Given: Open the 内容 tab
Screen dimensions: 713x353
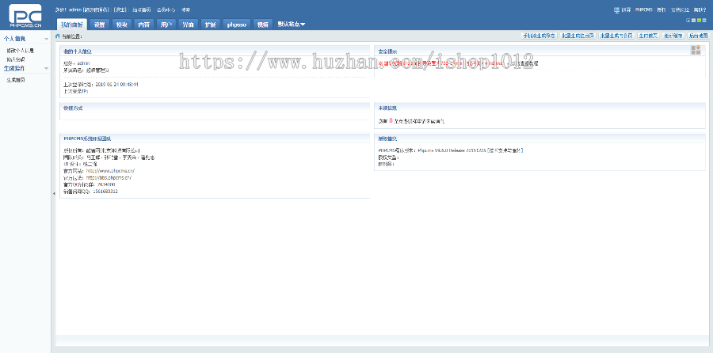Looking at the screenshot, I should pyautogui.click(x=143, y=25).
